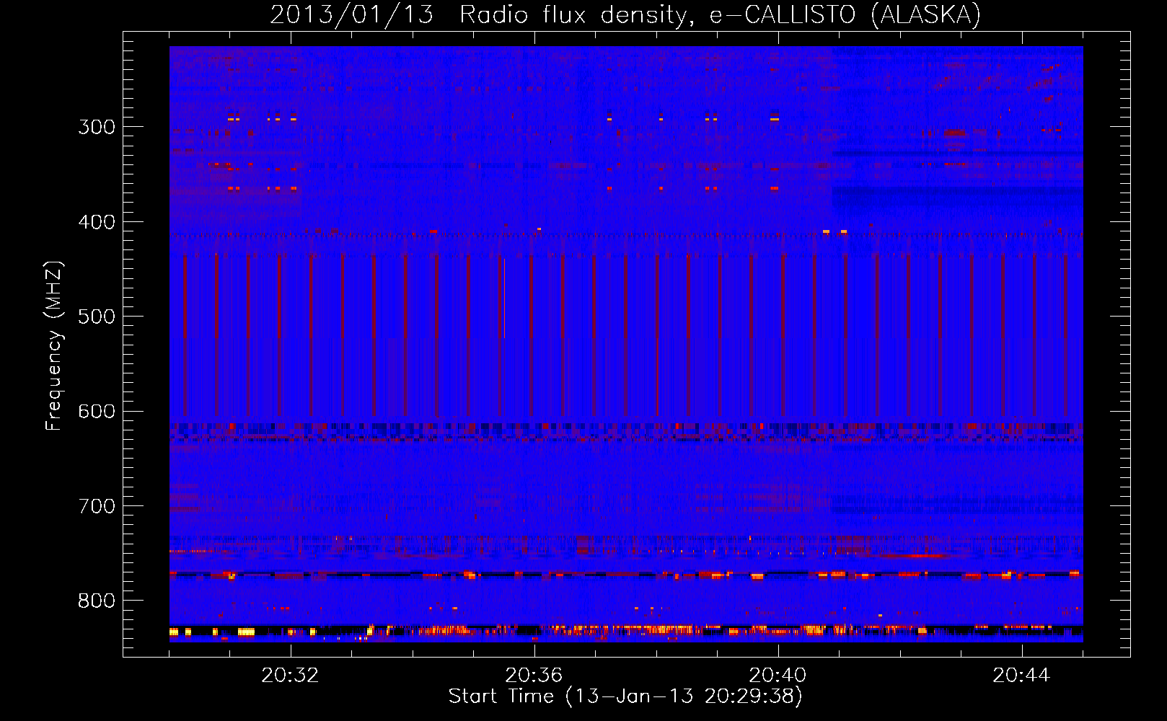The width and height of the screenshot is (1167, 721).
Task: Click the 20:32 time tick label
Action: click(290, 676)
